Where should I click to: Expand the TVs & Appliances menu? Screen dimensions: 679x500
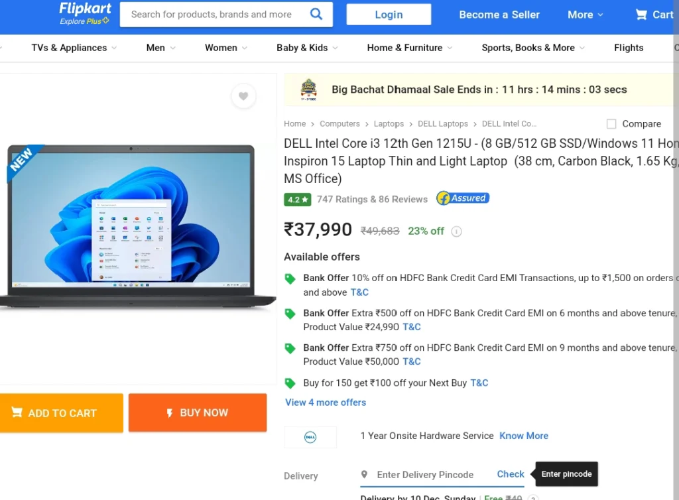[74, 48]
